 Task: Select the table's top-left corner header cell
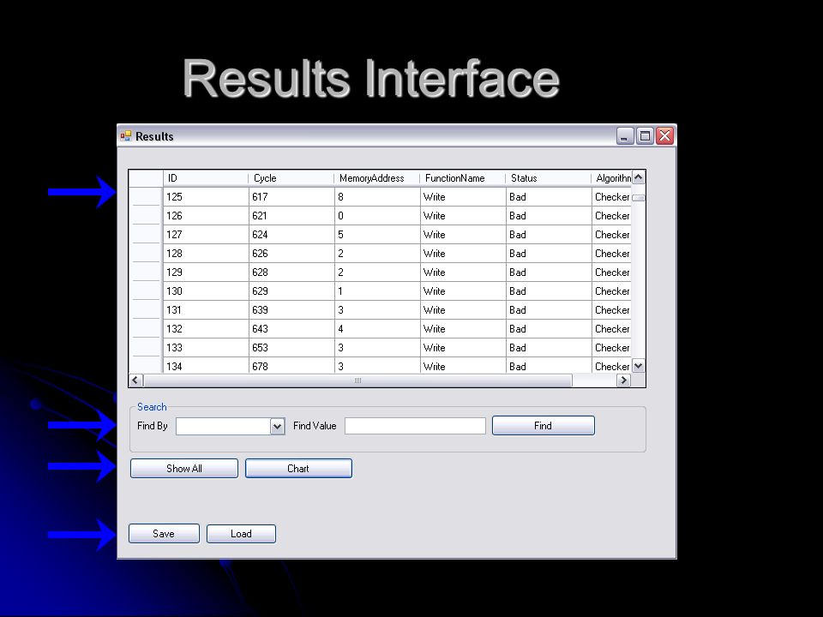click(x=146, y=178)
